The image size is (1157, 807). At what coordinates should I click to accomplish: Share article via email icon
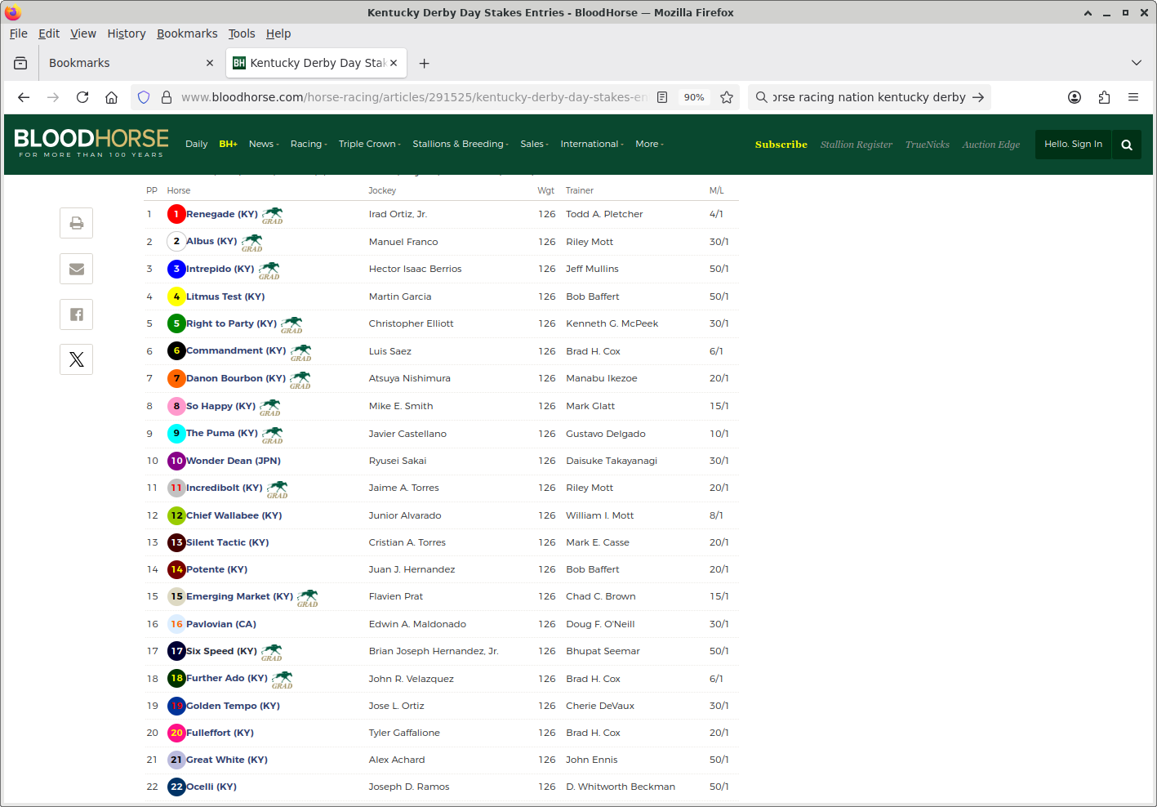76,269
